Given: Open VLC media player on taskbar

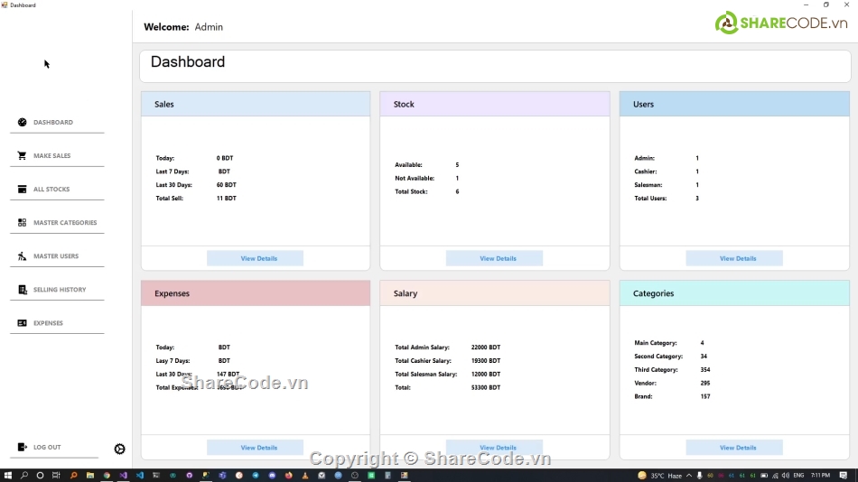Looking at the screenshot, I should point(304,476).
